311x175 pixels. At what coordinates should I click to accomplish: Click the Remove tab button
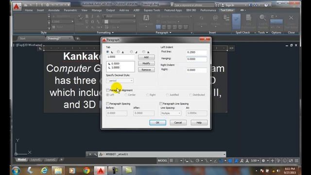(x=146, y=70)
